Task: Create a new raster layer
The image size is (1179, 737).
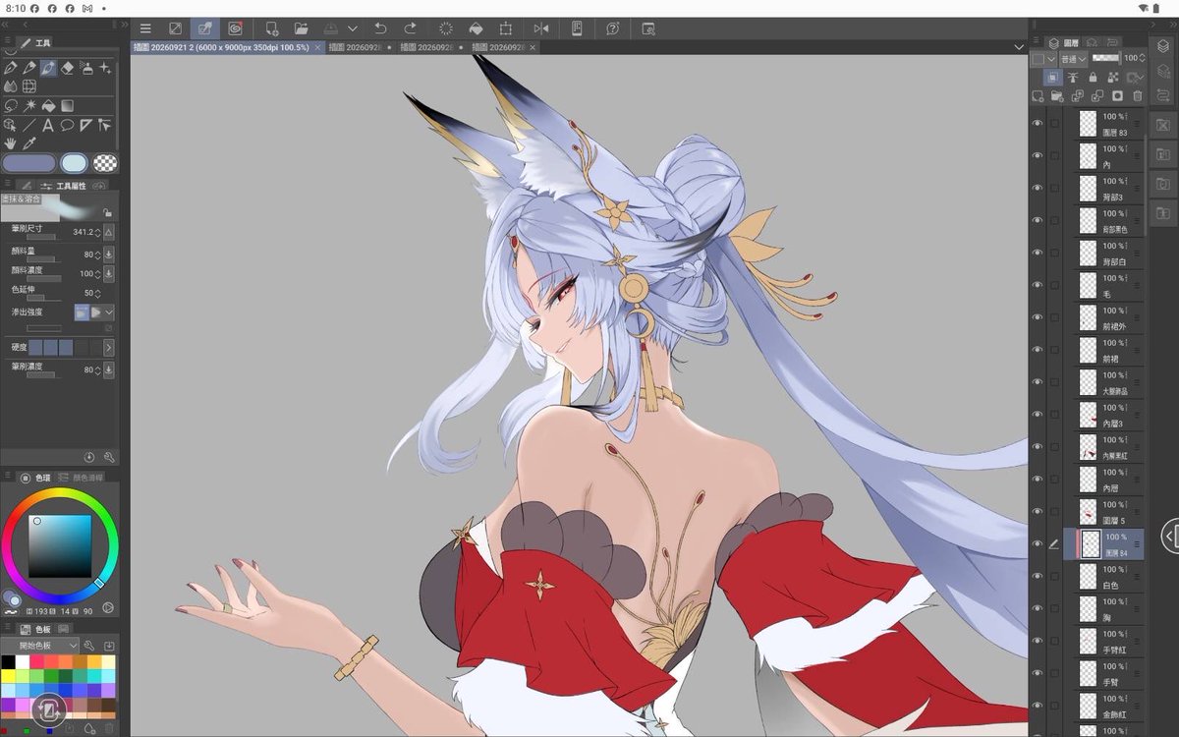Action: tap(1037, 96)
